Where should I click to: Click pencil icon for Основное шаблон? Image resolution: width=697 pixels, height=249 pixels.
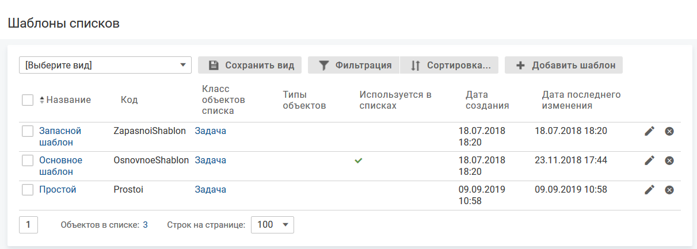pos(649,160)
